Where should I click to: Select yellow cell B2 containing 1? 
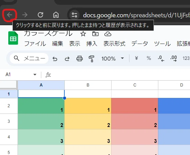coord(88,106)
